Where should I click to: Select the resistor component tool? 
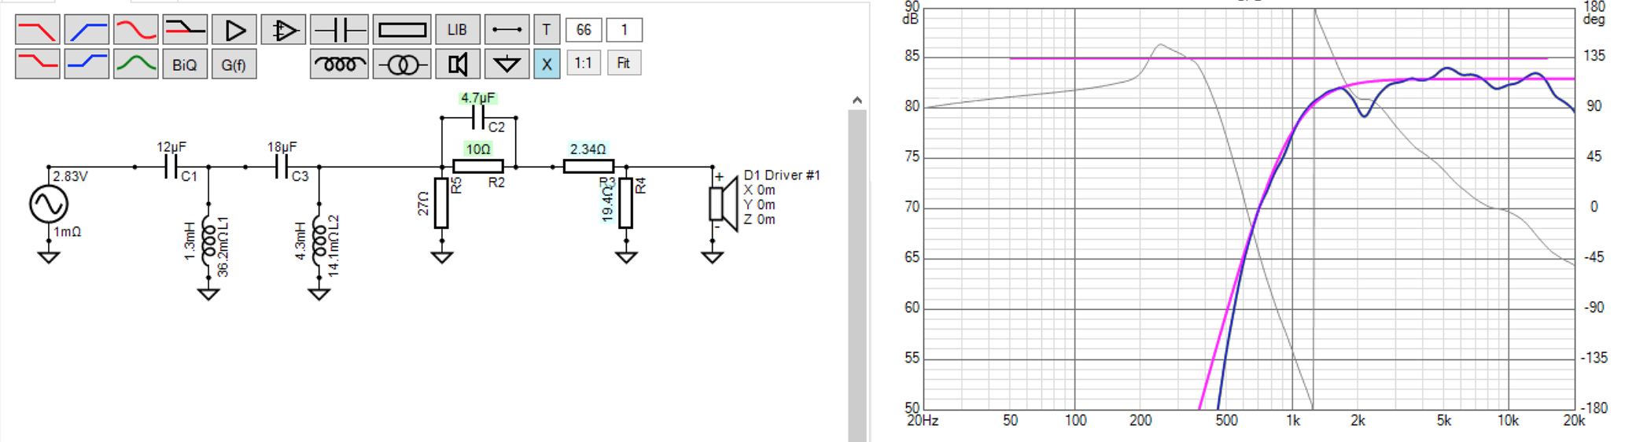[402, 30]
